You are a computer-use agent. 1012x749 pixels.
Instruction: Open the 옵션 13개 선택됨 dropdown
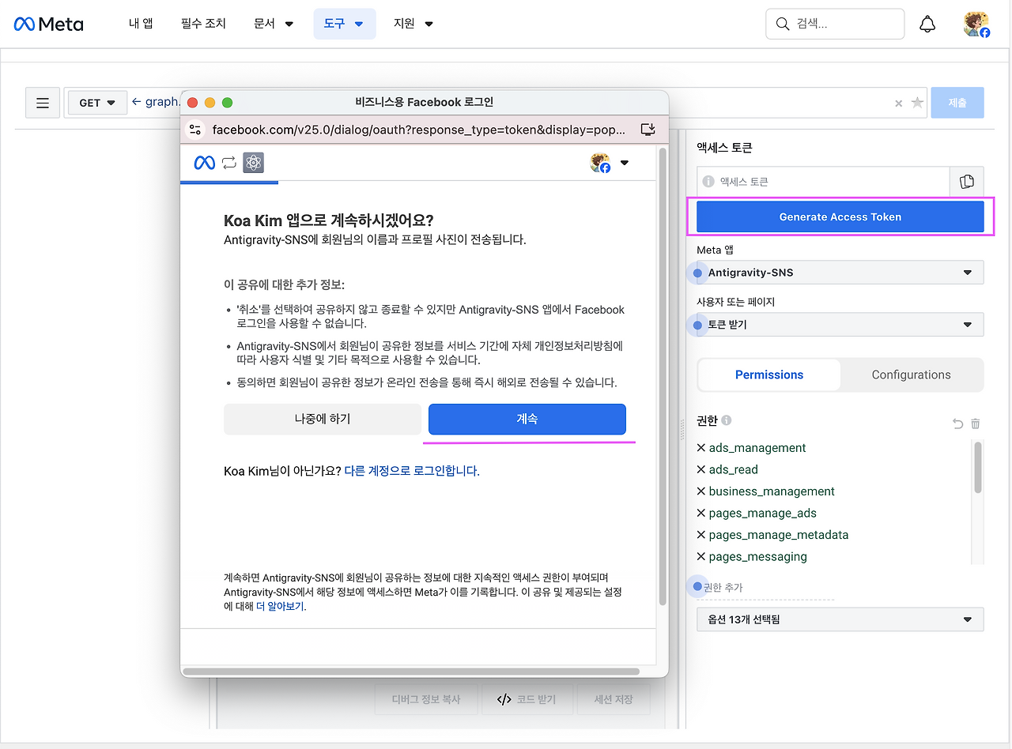click(840, 619)
